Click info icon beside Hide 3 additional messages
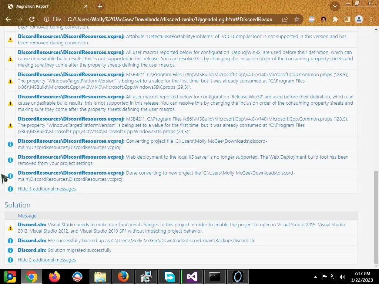This screenshot has height=284, width=379. [10, 189]
